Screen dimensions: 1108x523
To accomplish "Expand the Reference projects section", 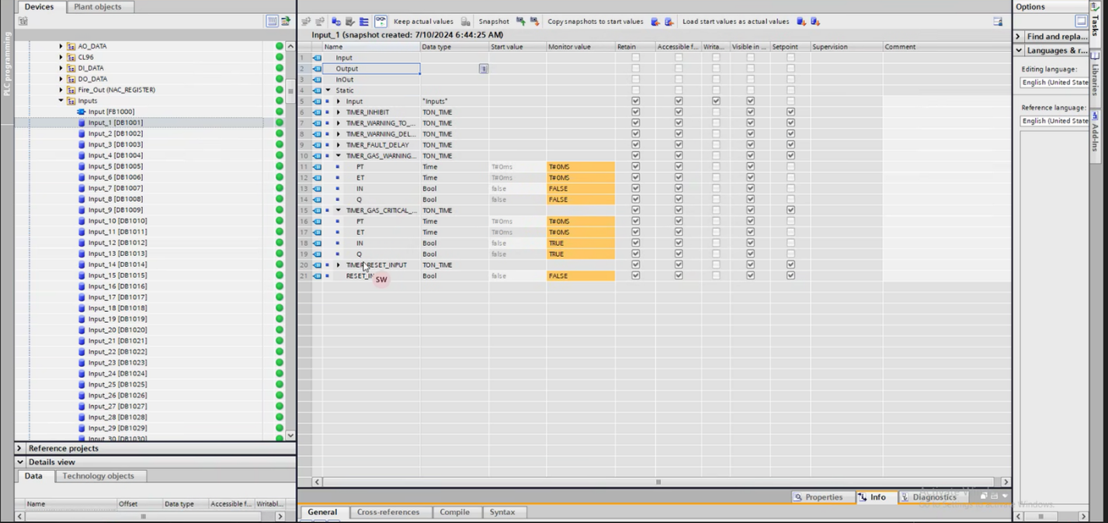I will click(19, 449).
